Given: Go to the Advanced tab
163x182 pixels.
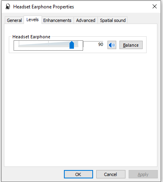Looking at the screenshot, I should pyautogui.click(x=85, y=20).
